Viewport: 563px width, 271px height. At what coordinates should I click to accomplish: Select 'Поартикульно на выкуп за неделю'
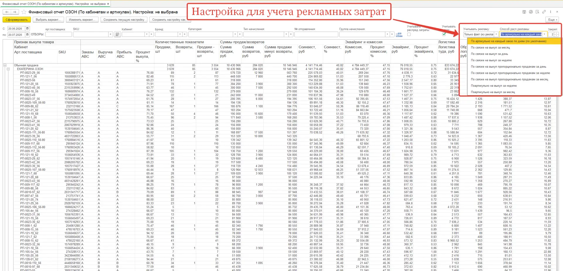[x=514, y=86]
